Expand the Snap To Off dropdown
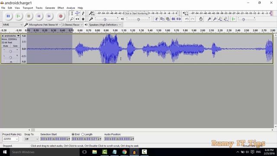The height and width of the screenshot is (156, 277). (37, 139)
